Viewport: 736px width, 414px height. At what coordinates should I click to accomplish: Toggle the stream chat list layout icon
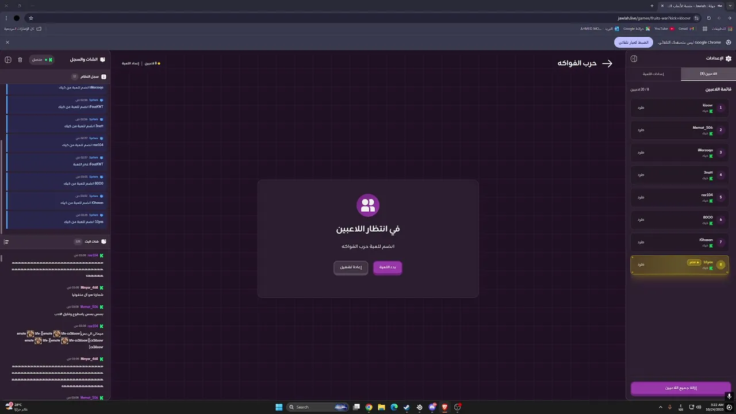tap(6, 241)
